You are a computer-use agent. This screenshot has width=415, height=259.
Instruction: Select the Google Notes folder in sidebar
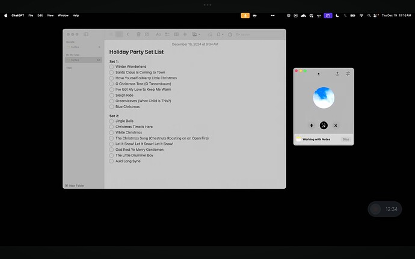click(x=84, y=47)
